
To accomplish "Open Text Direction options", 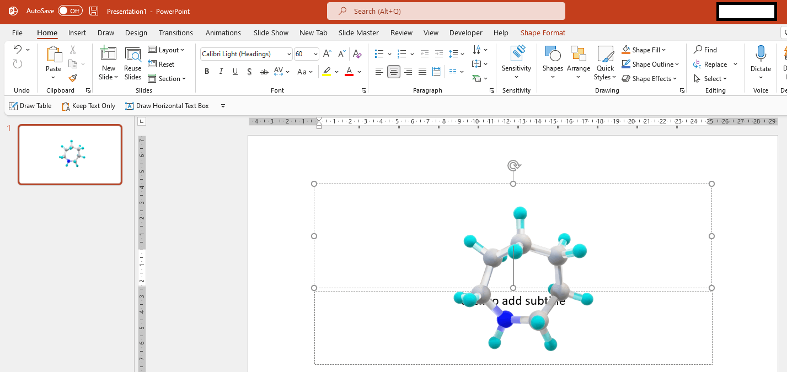I will click(x=480, y=50).
